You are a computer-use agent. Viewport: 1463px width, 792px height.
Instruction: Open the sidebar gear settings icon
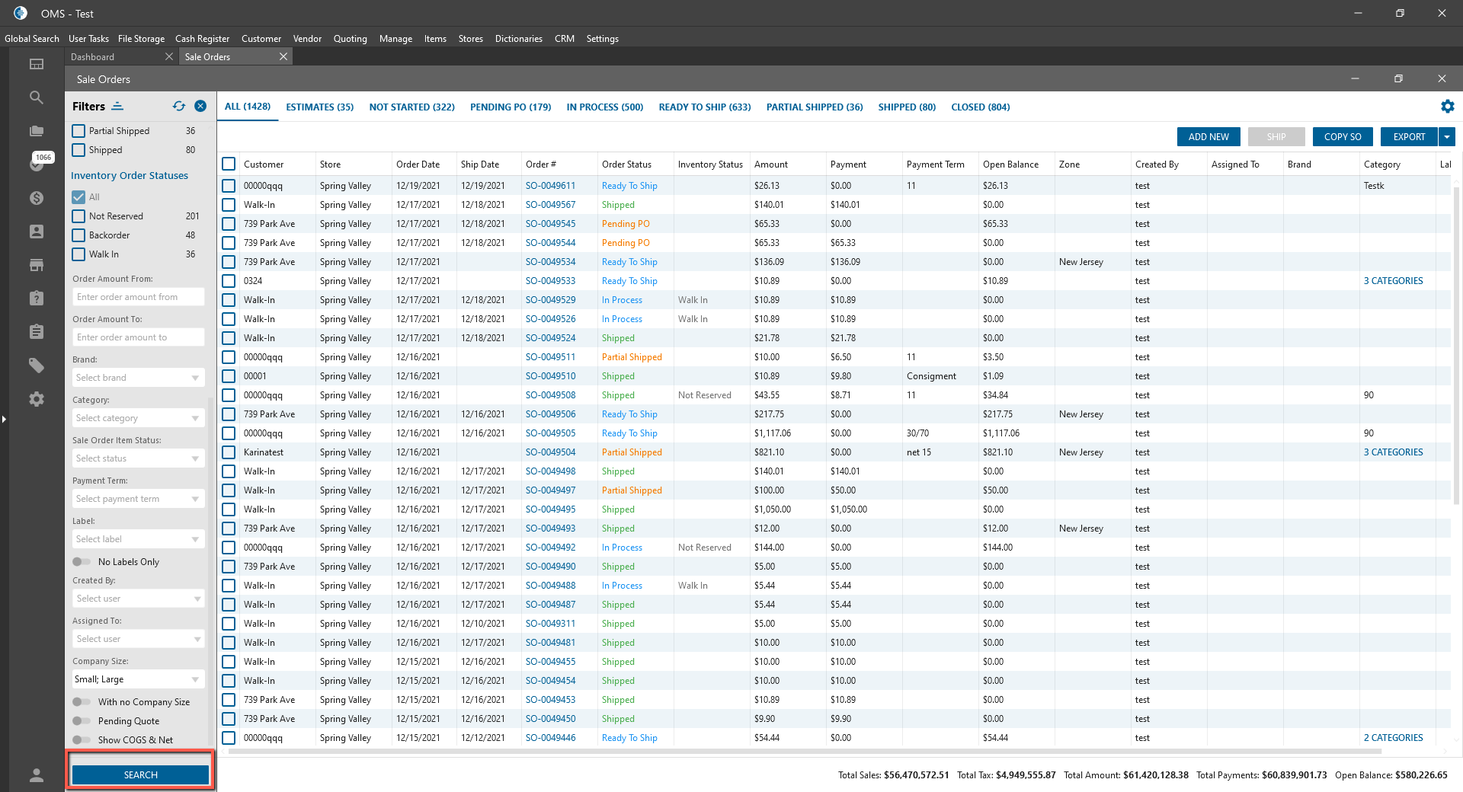click(36, 399)
